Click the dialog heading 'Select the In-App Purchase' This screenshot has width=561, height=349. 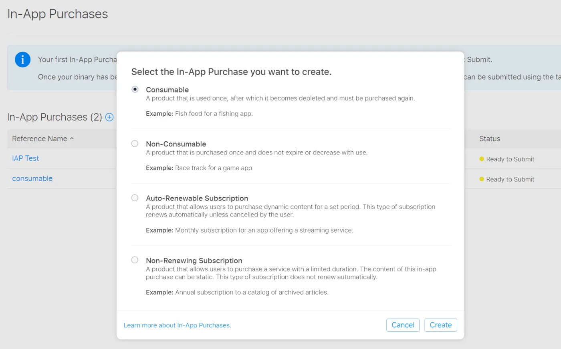[232, 72]
